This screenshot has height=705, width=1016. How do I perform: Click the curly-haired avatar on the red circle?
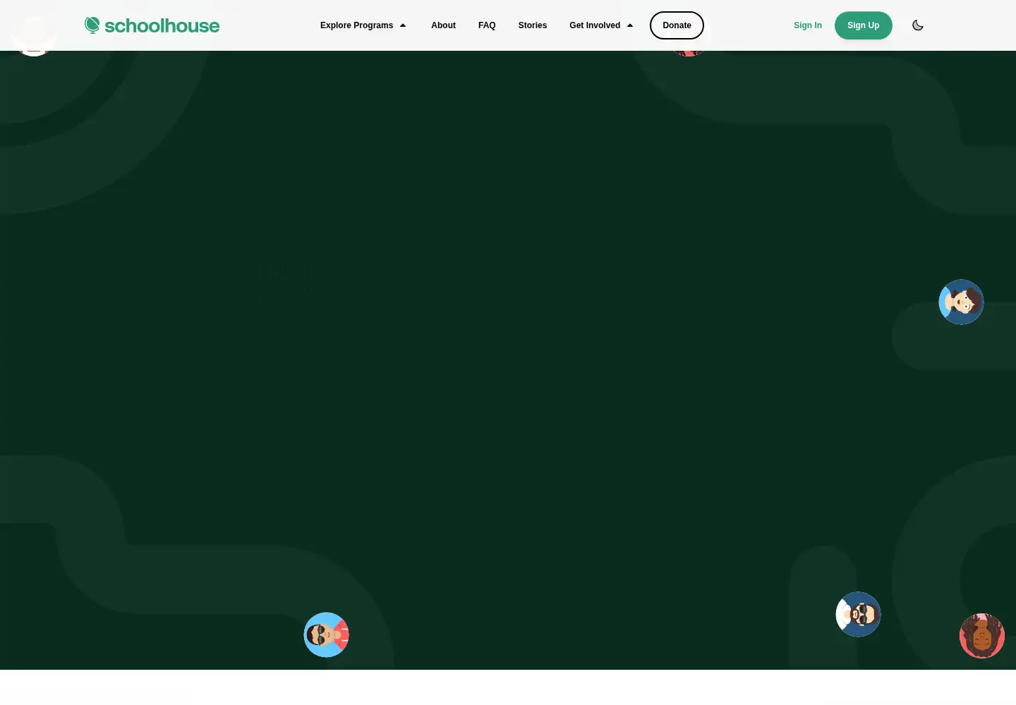[x=982, y=636]
